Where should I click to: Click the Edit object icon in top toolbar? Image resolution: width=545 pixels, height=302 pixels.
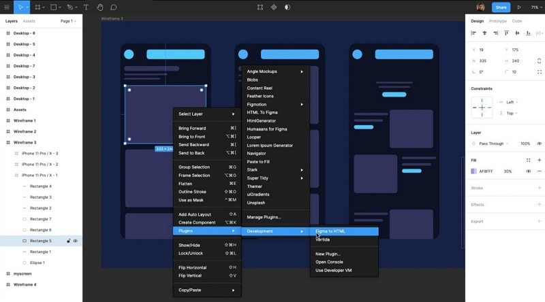point(260,7)
